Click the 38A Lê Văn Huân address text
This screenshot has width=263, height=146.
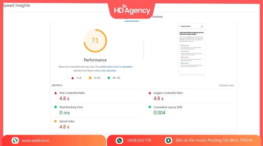[x=214, y=140]
